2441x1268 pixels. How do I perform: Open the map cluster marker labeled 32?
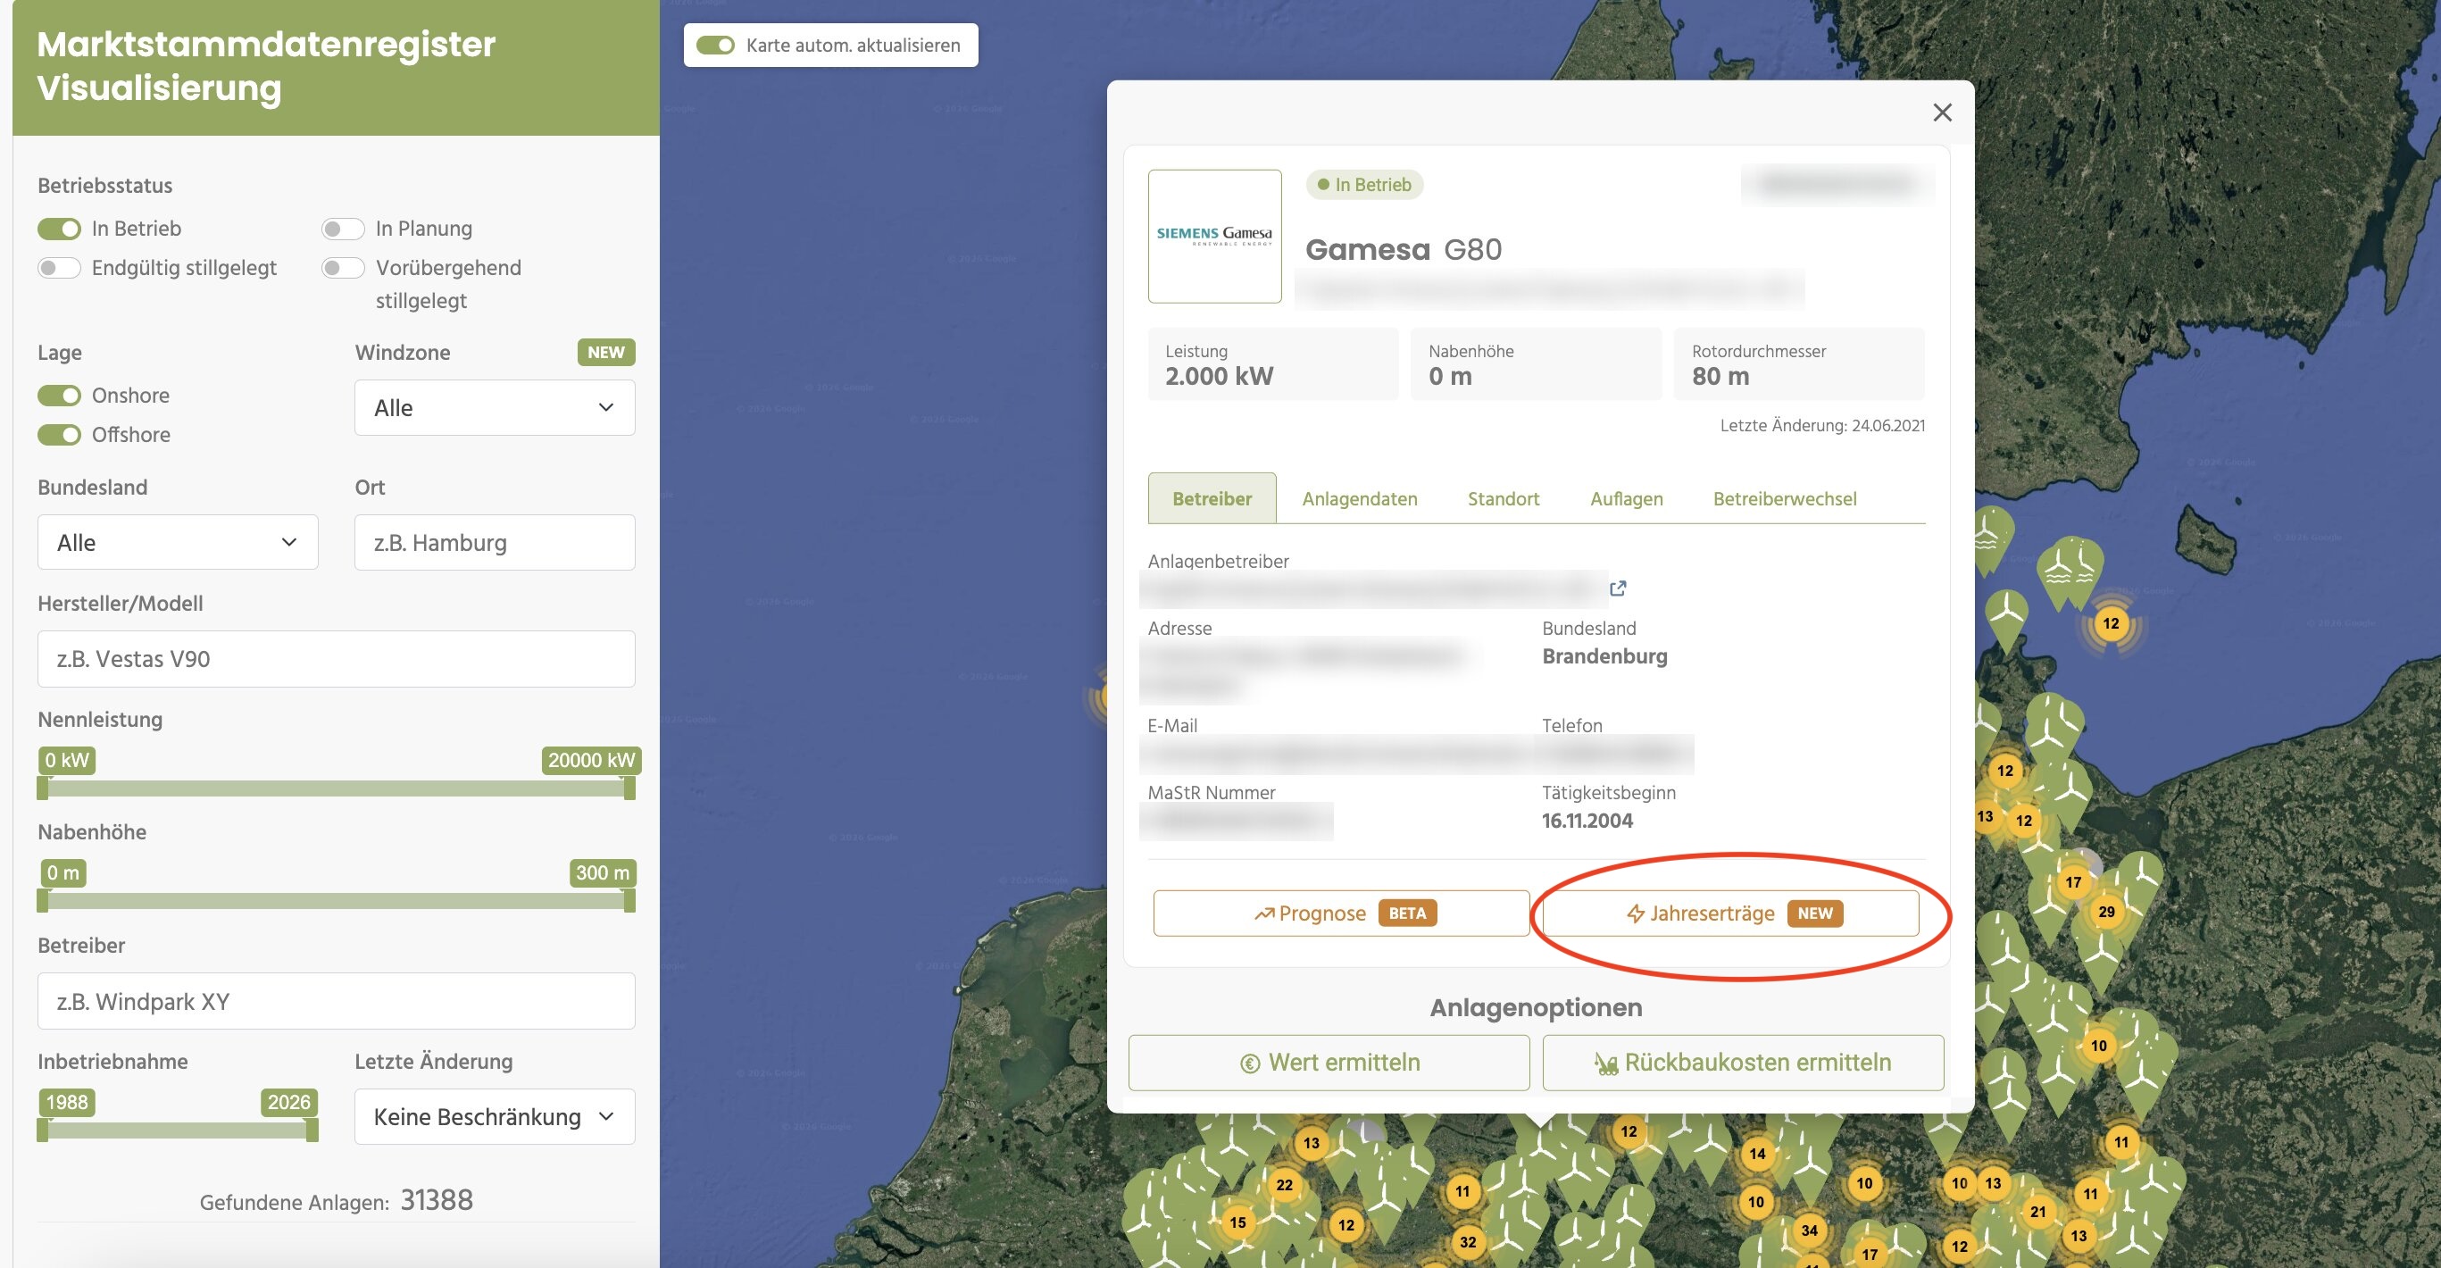click(1468, 1241)
